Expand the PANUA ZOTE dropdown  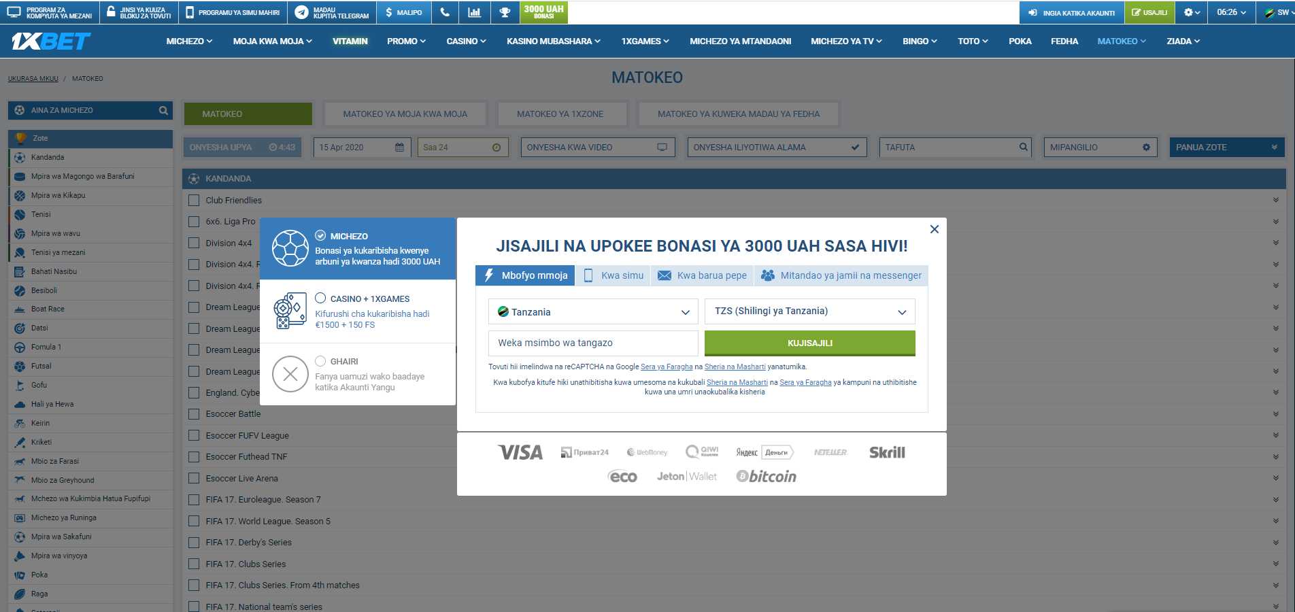pyautogui.click(x=1227, y=148)
